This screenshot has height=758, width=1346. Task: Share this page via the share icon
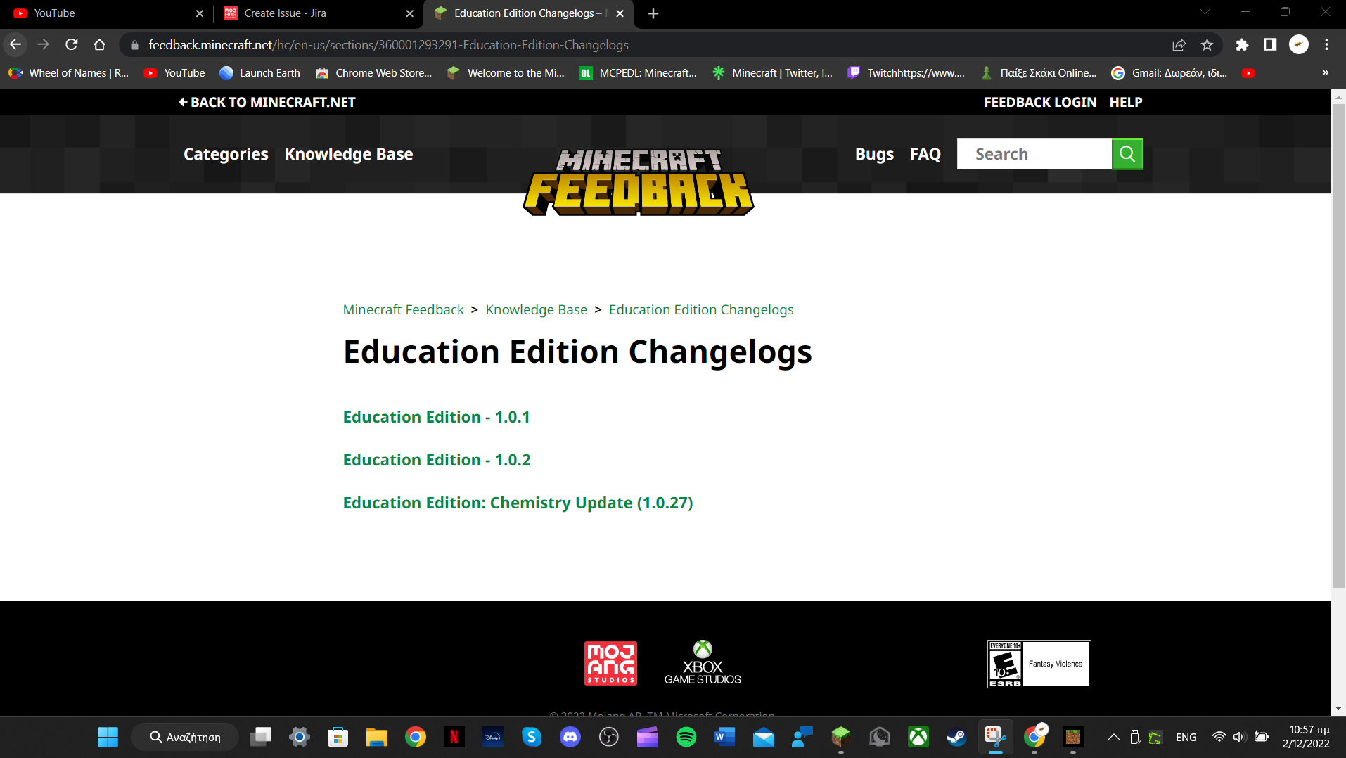[x=1179, y=44]
